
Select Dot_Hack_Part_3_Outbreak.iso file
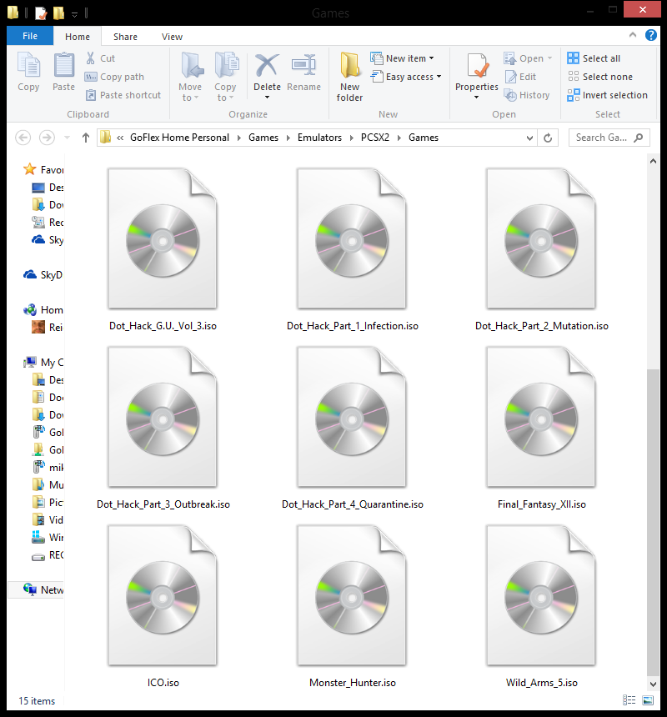(163, 428)
